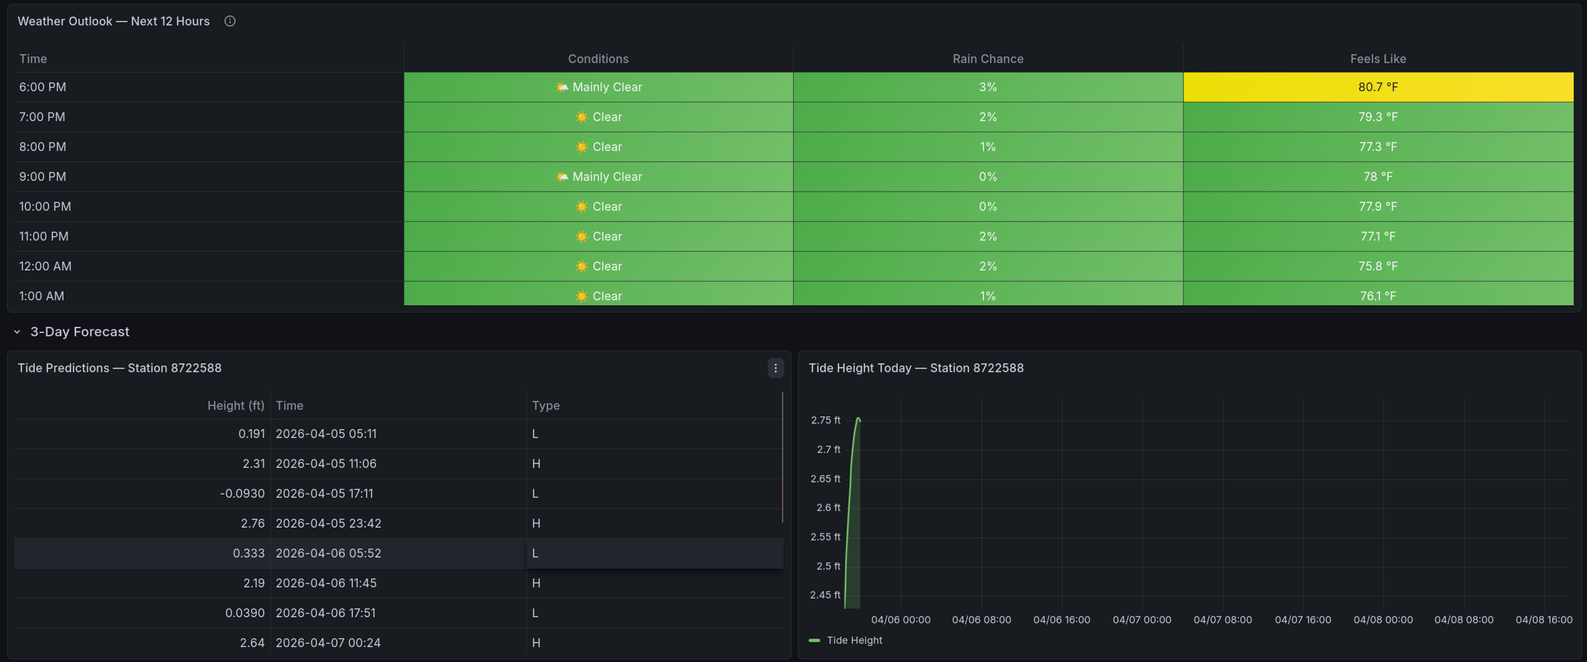The height and width of the screenshot is (662, 1587).
Task: Toggle the Tide Height legend series
Action: pos(854,640)
